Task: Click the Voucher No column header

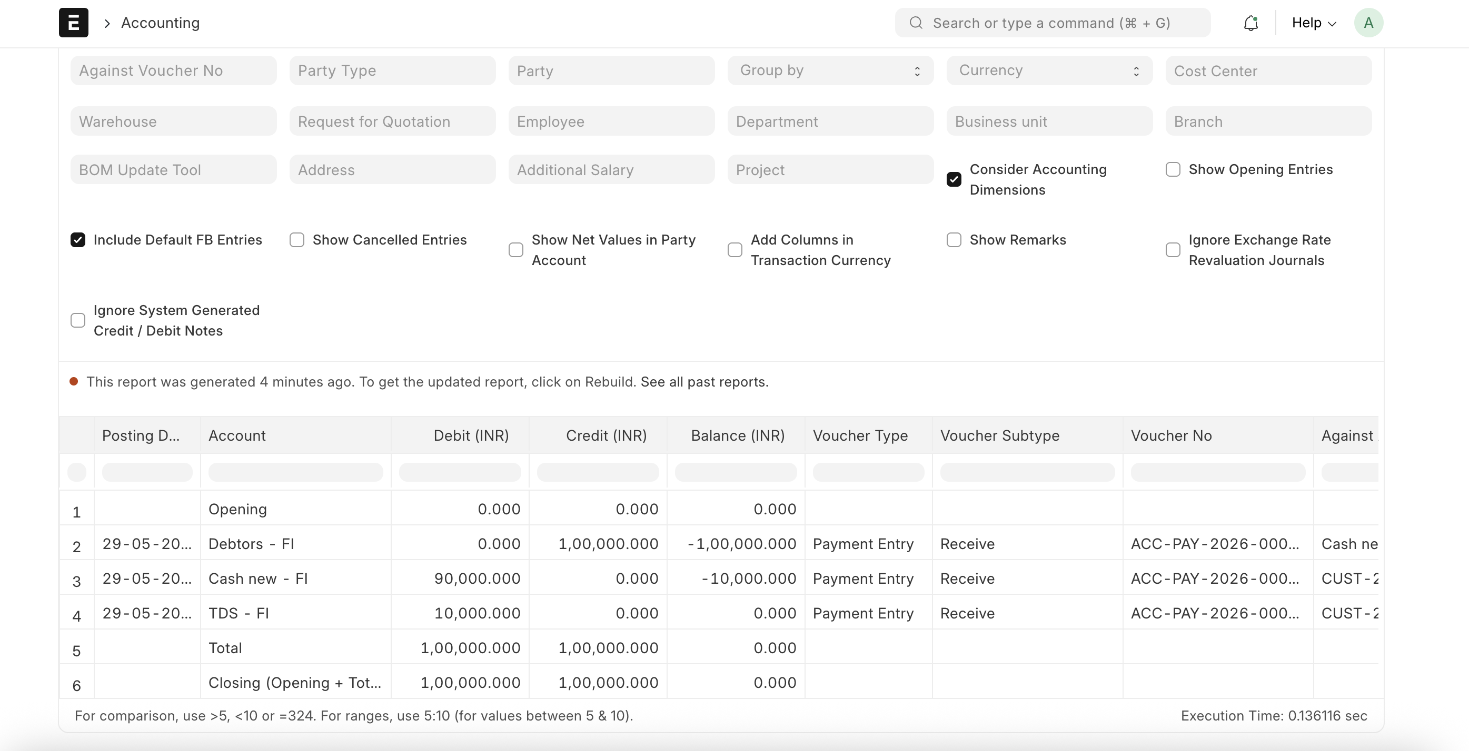Action: [1218, 436]
